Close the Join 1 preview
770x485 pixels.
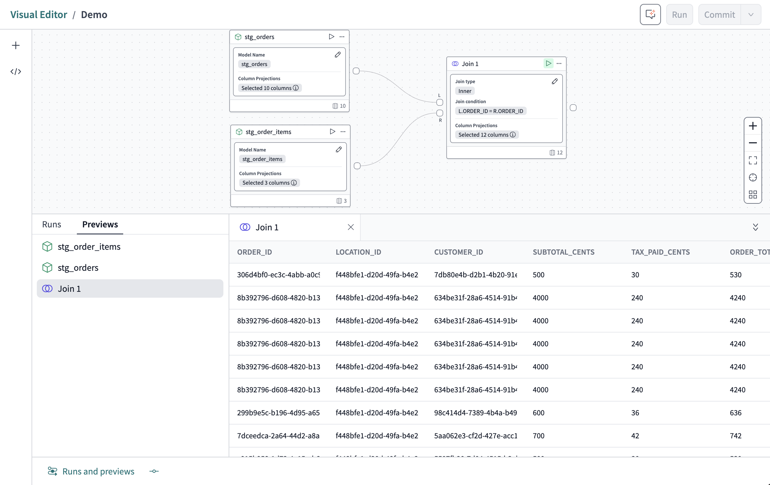(x=351, y=227)
